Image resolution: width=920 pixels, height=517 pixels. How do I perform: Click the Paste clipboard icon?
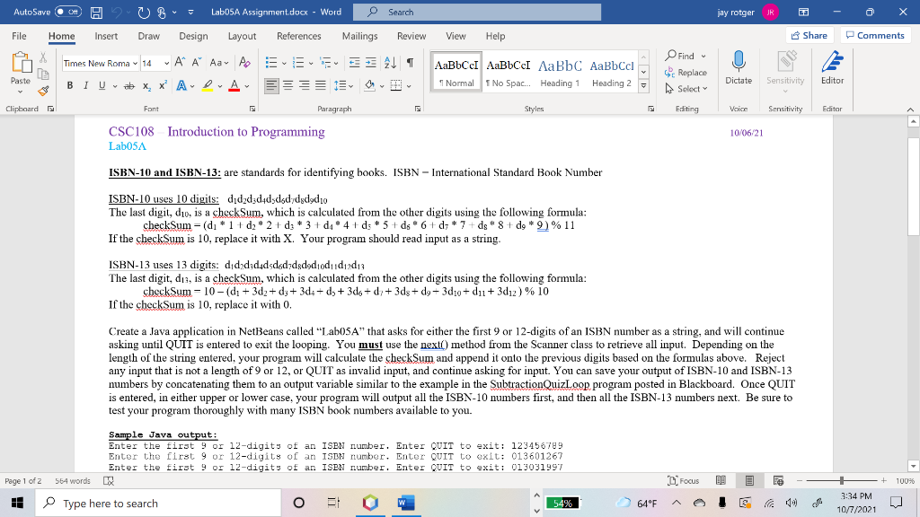tap(21, 62)
